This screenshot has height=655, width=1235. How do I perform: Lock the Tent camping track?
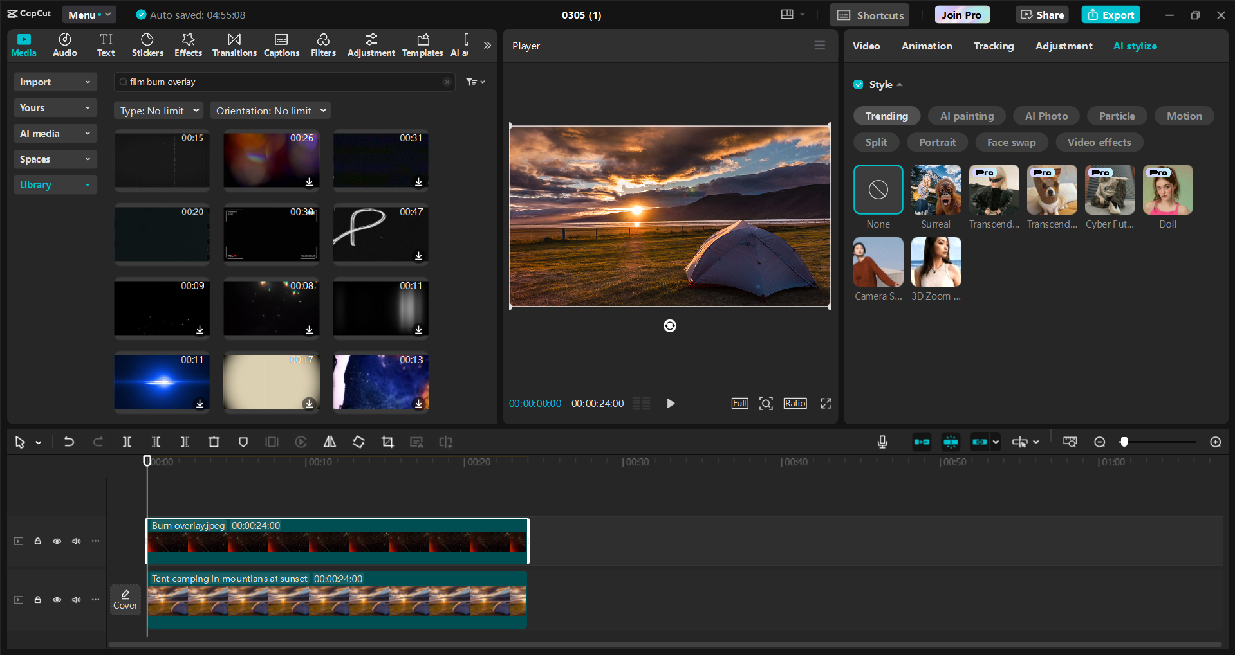click(37, 599)
